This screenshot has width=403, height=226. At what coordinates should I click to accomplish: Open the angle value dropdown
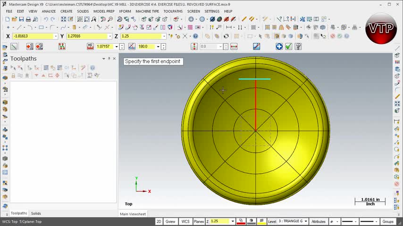point(158,47)
